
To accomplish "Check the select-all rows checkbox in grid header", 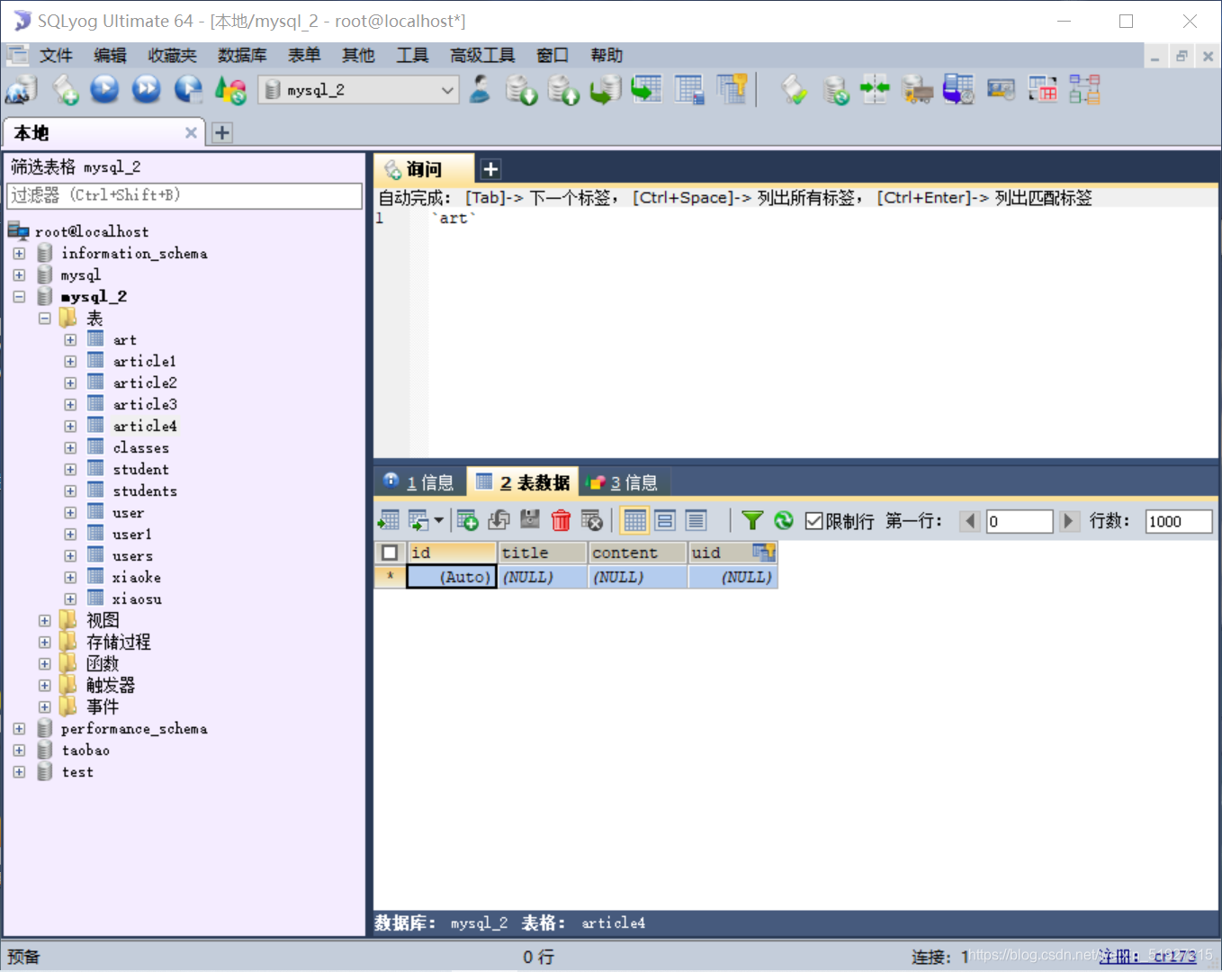I will pyautogui.click(x=390, y=553).
